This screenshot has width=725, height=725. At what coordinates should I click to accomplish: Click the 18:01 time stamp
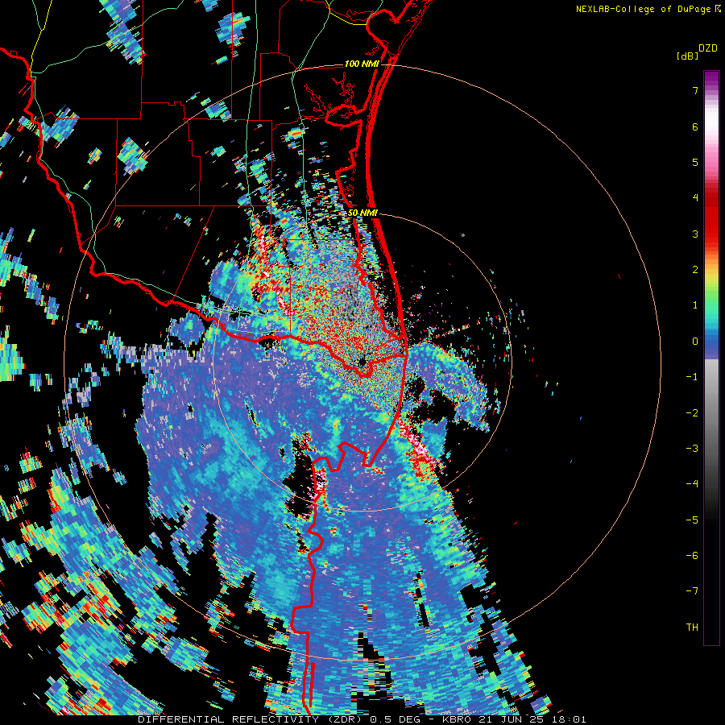[568, 719]
